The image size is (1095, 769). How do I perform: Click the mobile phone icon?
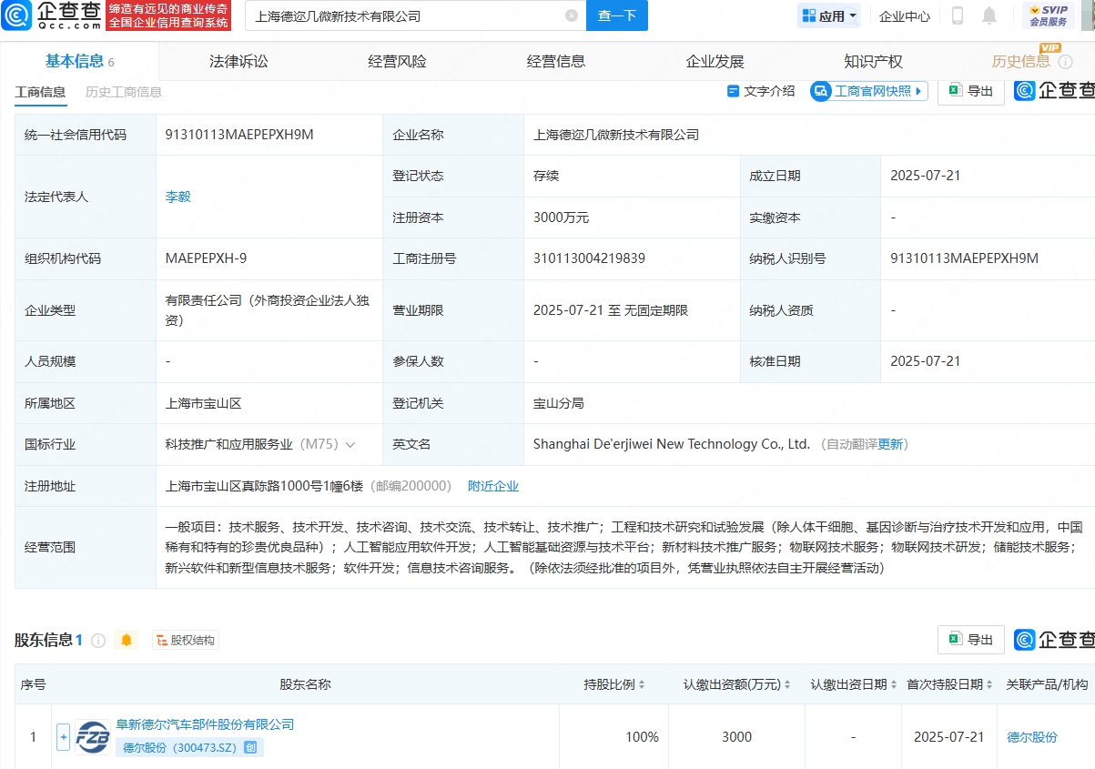pos(958,15)
